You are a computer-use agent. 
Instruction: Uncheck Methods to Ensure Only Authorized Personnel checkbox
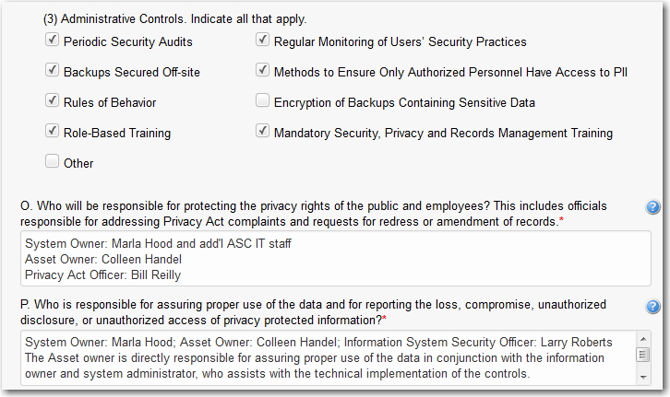click(x=263, y=71)
